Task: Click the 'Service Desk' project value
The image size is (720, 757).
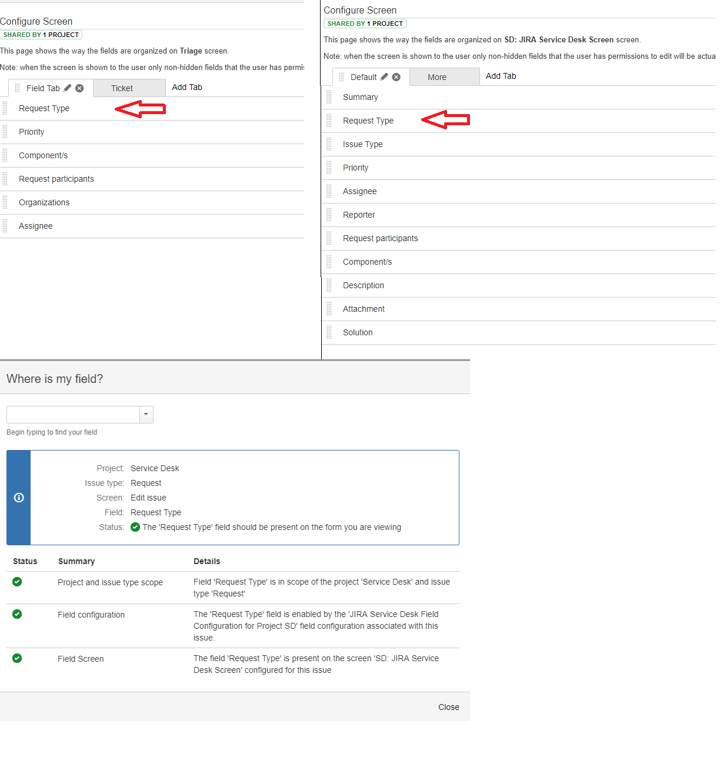Action: point(155,468)
